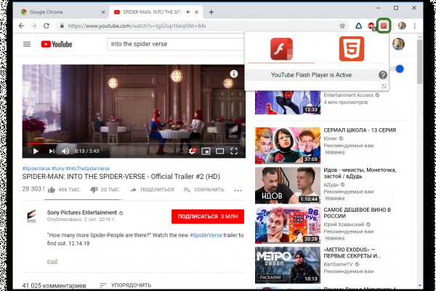
Task: Toggle theater mode in the player
Action: (x=220, y=151)
